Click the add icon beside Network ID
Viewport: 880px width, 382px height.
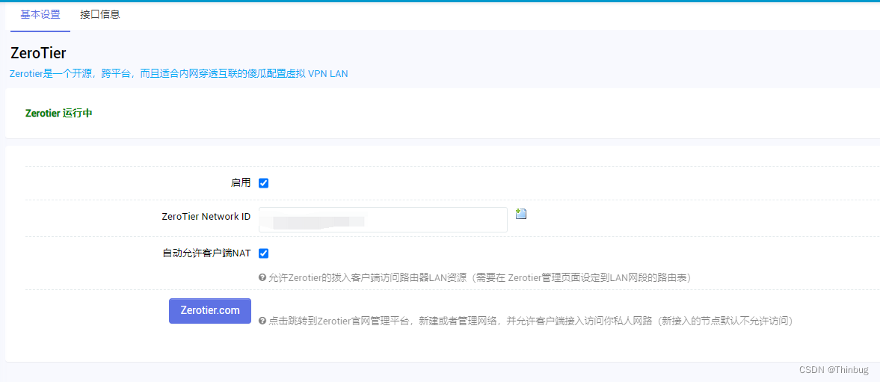pyautogui.click(x=521, y=214)
